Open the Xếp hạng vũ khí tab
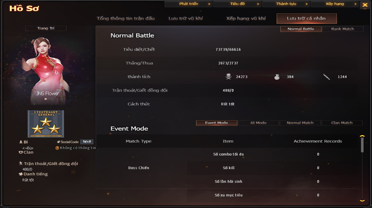Screen dimensions: 372x208 (x=246, y=19)
